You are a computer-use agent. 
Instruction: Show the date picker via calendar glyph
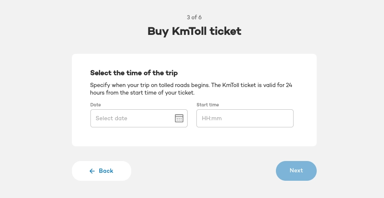point(179,118)
